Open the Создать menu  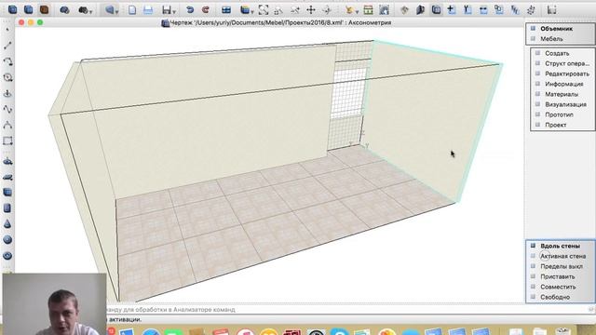557,53
